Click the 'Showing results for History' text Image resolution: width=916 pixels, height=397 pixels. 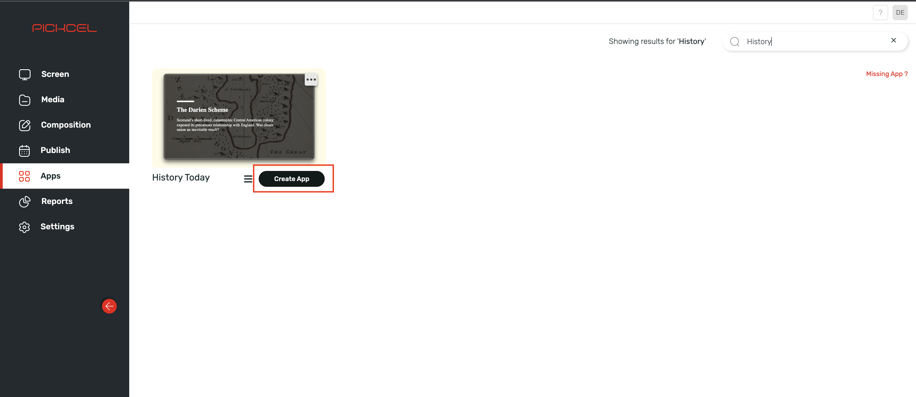(x=657, y=42)
